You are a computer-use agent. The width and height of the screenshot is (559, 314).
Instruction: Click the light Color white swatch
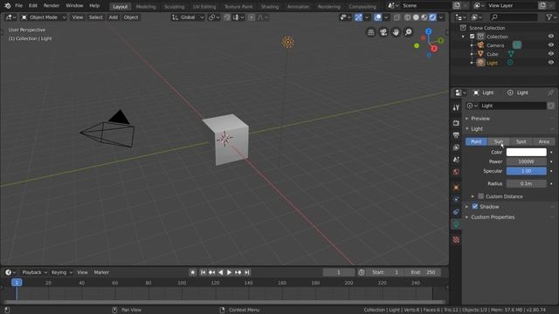click(x=526, y=152)
